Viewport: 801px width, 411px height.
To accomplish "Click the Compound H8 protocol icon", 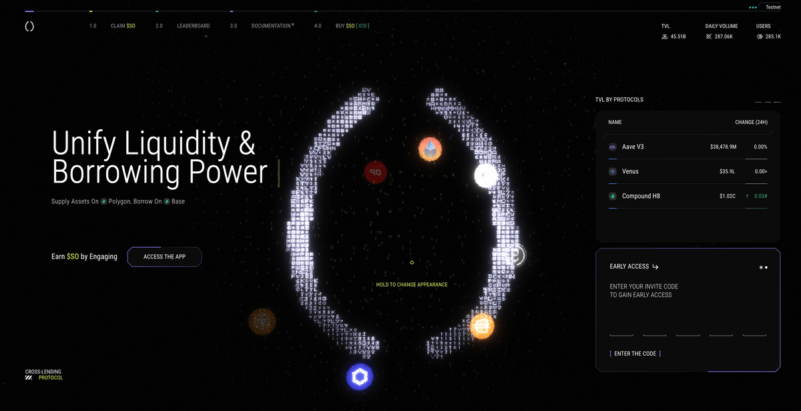I will coord(613,197).
